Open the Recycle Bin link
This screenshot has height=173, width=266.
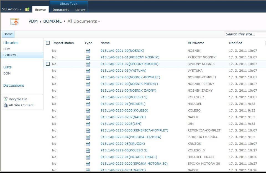click(x=18, y=99)
